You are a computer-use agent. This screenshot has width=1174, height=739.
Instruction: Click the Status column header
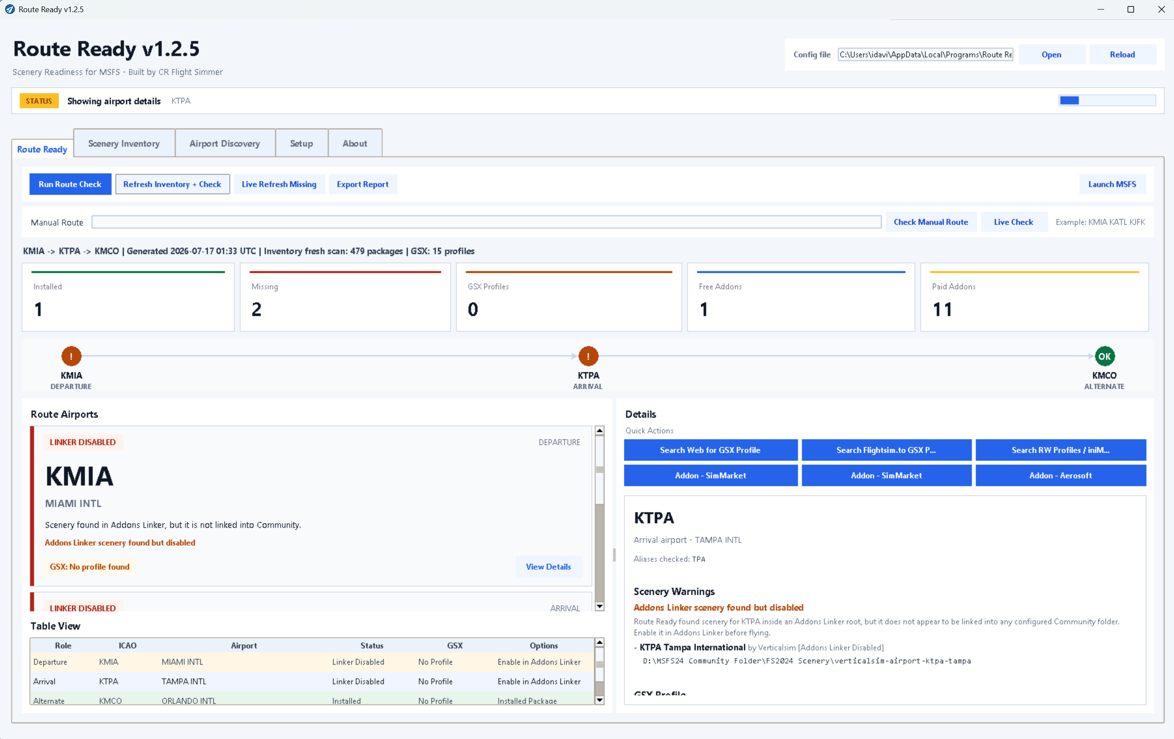point(372,645)
